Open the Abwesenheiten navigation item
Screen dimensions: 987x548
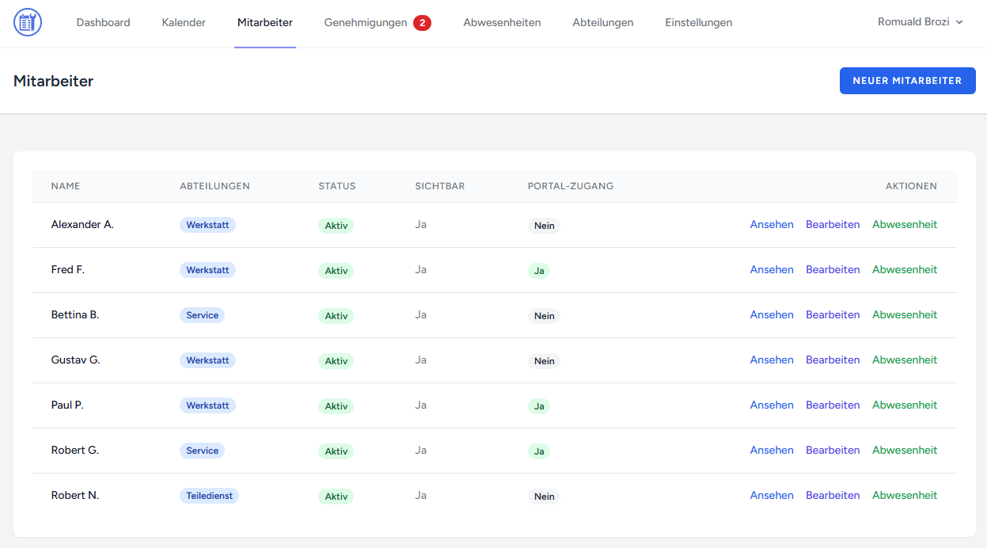point(502,22)
